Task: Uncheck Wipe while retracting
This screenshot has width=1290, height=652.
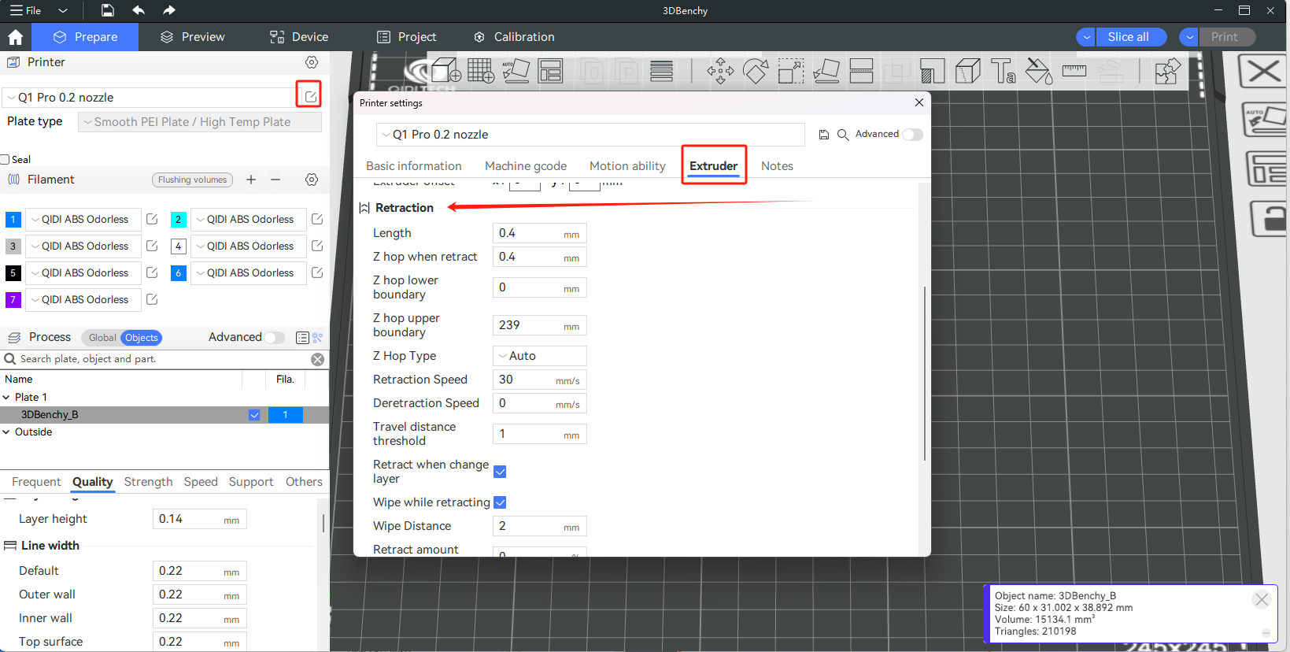Action: click(500, 502)
